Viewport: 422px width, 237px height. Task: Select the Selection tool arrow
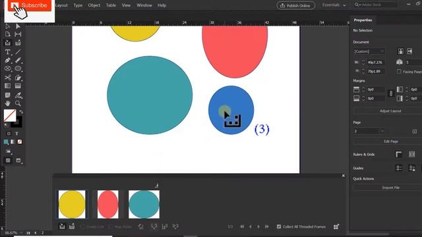tap(7, 26)
